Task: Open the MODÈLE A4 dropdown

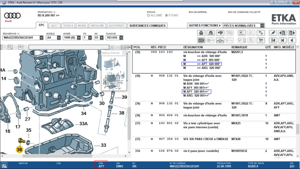Action: [58, 38]
